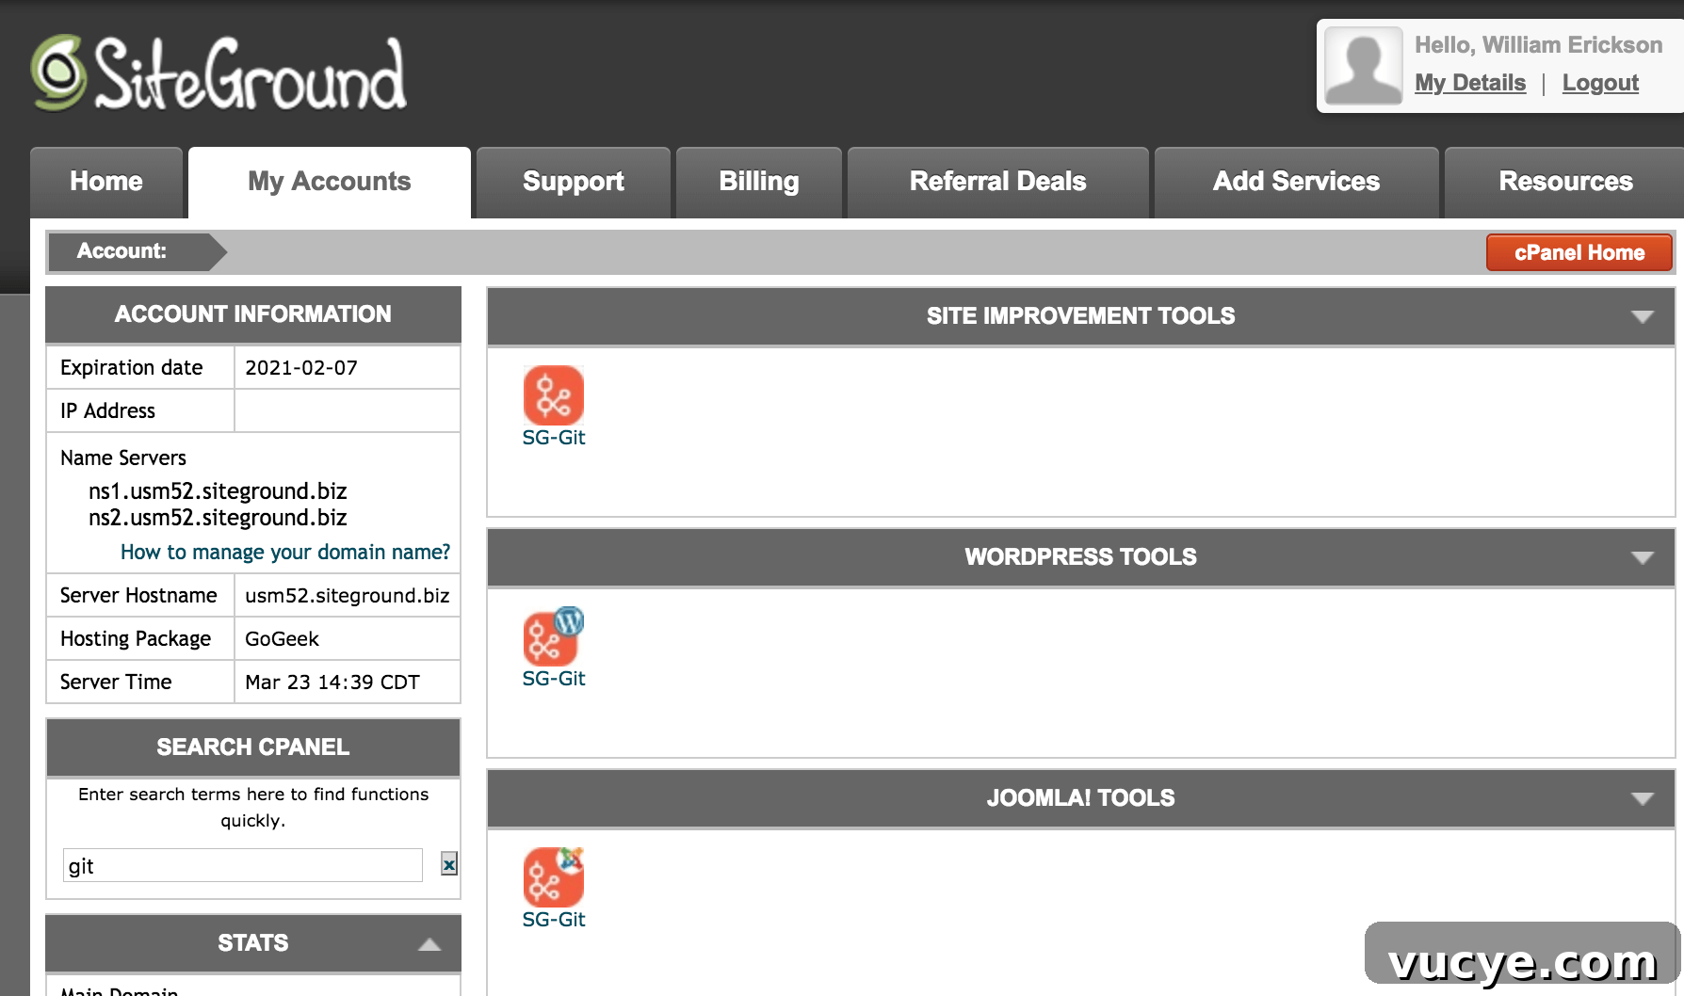1684x996 pixels.
Task: Click the Account Information header
Action: (x=253, y=314)
